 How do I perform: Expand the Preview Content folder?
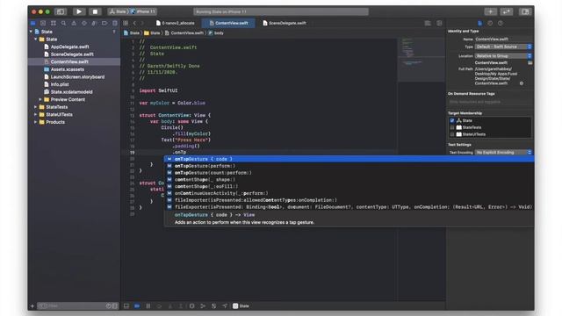(x=40, y=99)
